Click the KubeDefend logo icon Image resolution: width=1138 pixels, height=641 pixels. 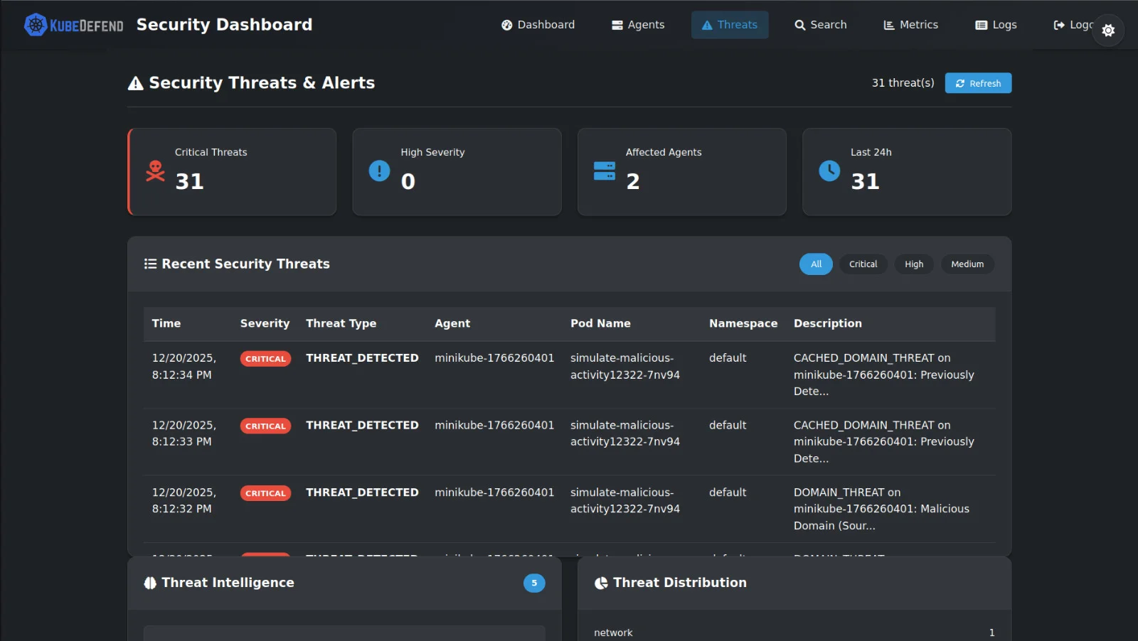(36, 25)
